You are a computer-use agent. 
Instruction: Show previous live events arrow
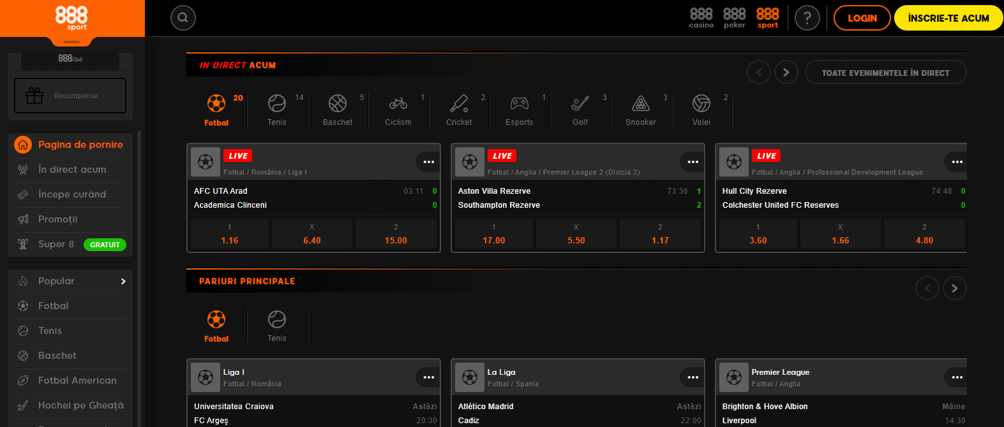tap(759, 73)
